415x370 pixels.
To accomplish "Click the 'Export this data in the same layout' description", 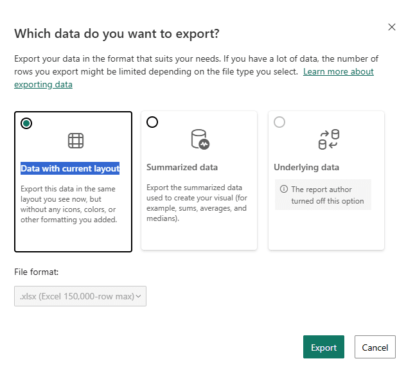I will [69, 204].
